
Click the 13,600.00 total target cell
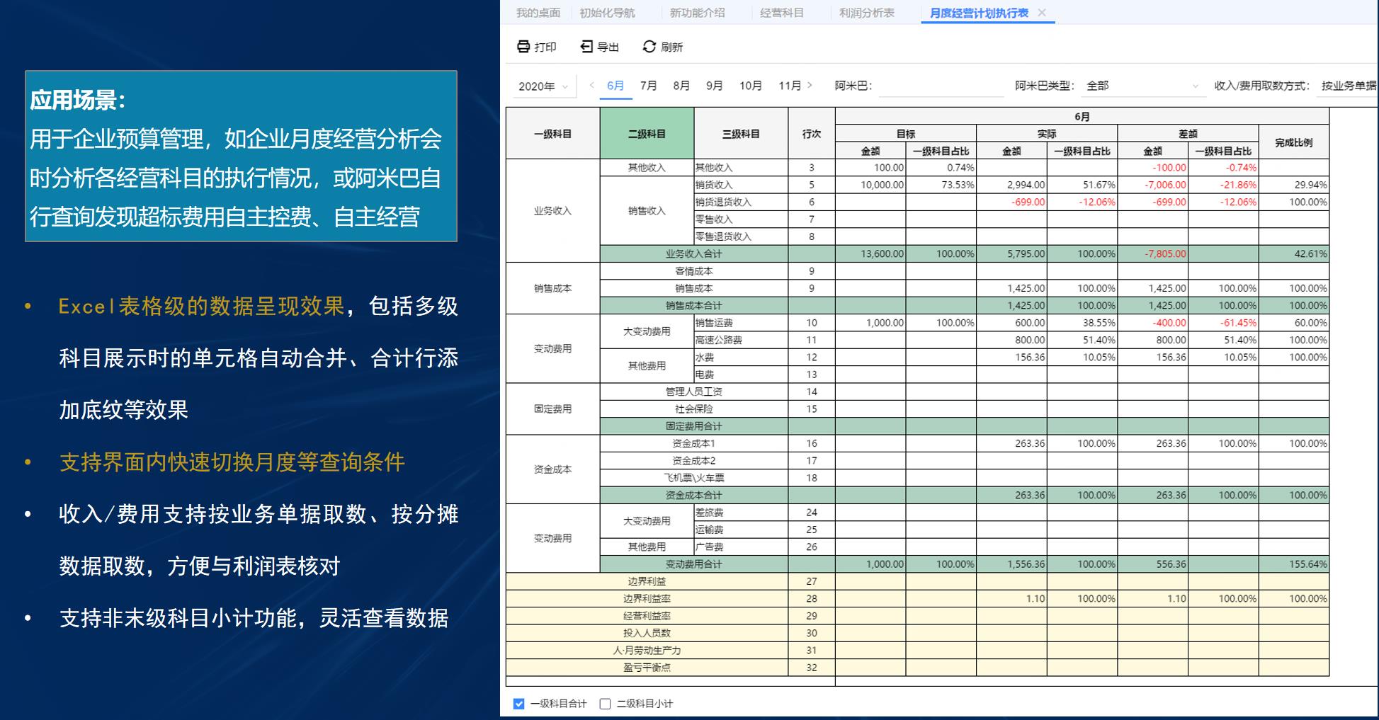click(870, 253)
